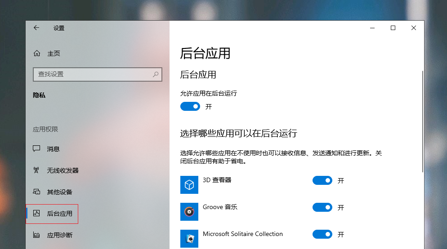Toggle 3D 查看器 background switch

pyautogui.click(x=322, y=180)
